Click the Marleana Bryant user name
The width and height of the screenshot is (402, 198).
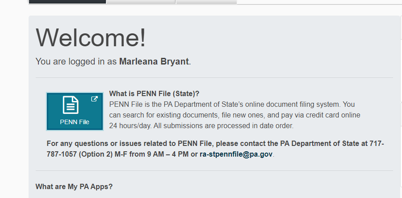(x=154, y=61)
